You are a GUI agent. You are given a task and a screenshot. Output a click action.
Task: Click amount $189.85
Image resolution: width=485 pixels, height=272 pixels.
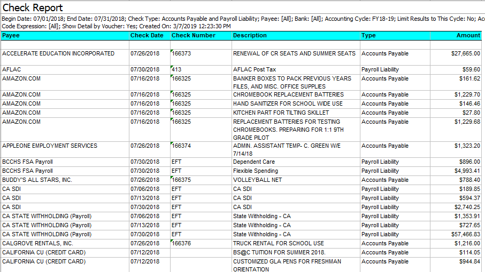tap(470, 189)
